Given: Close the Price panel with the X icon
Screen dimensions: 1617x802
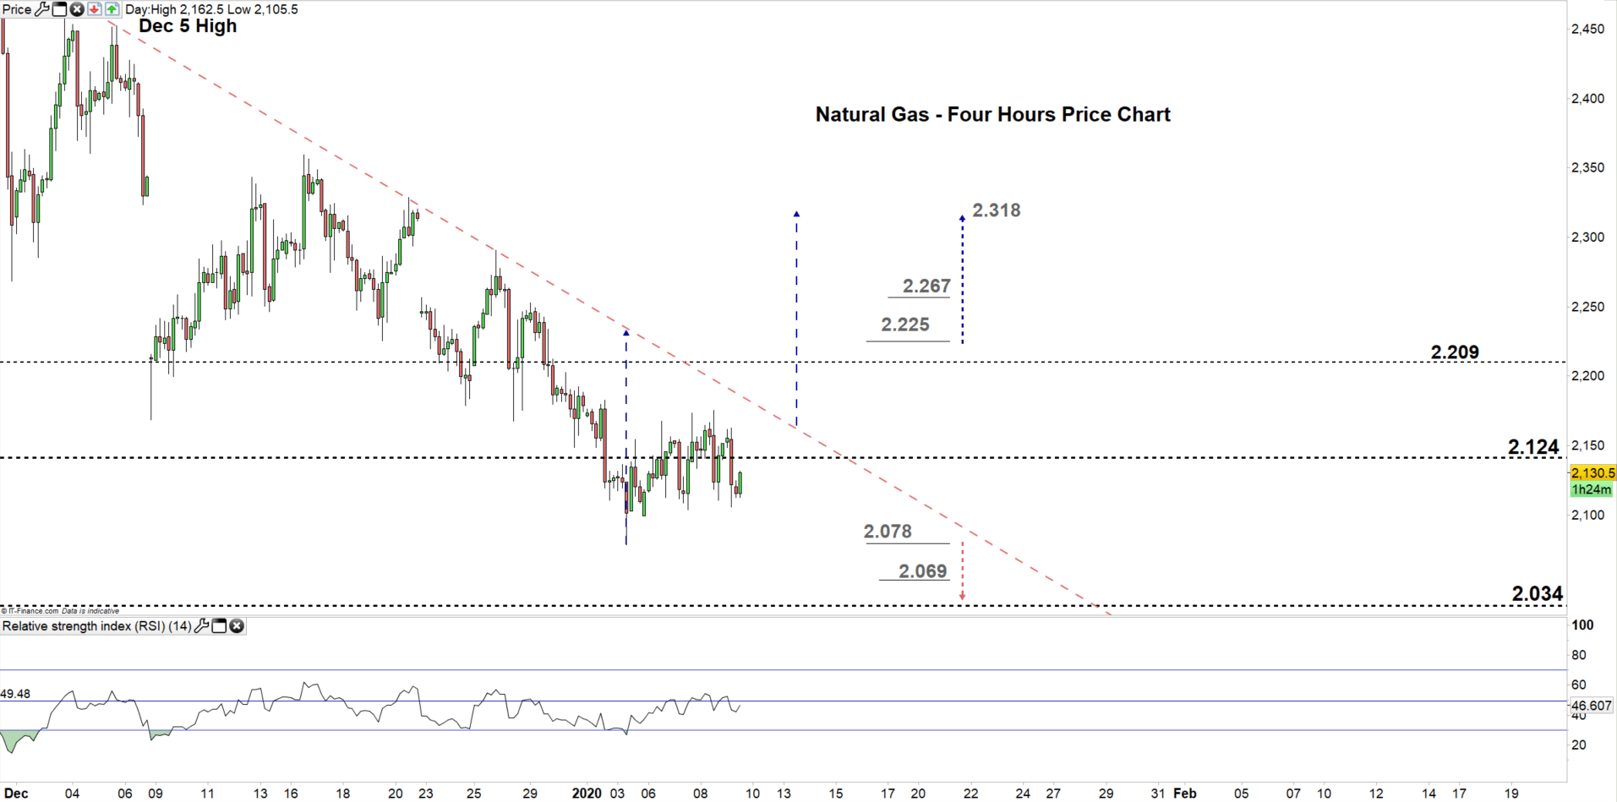Looking at the screenshot, I should 77,9.
